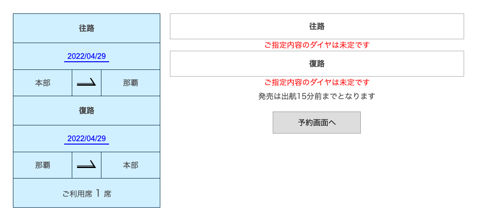Click the 発売は出航15分前 notice text
The width and height of the screenshot is (478, 213).
[x=317, y=96]
